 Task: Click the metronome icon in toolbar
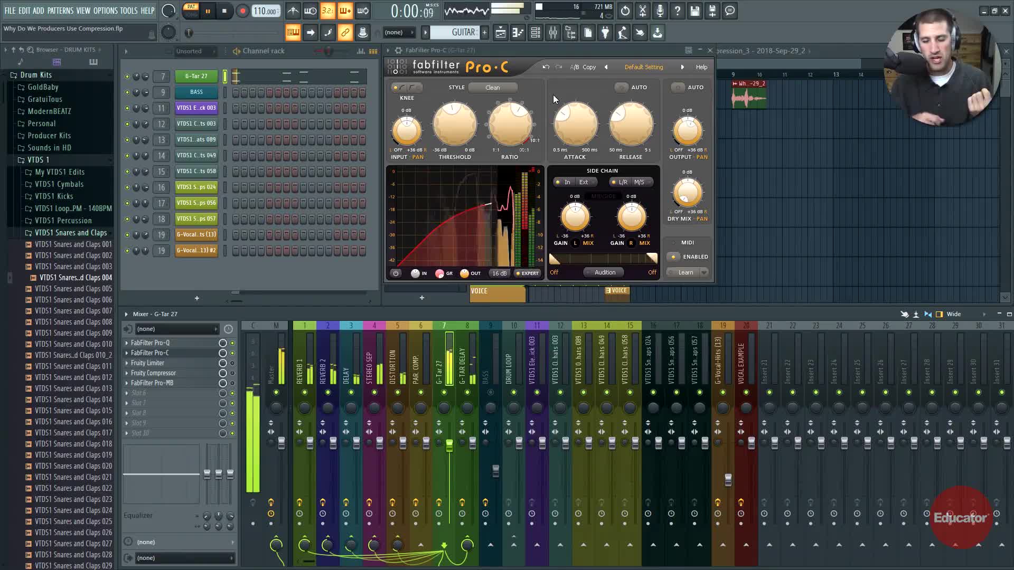coord(293,11)
